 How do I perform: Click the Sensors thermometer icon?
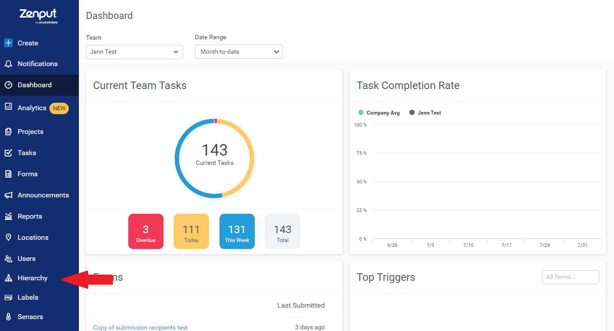pyautogui.click(x=8, y=317)
